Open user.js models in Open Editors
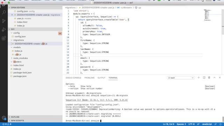This screenshot has width=224, height=126. (x=35, y=19)
